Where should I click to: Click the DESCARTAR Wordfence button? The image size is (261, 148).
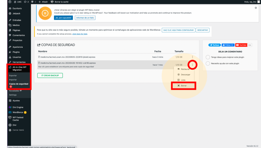click(203, 30)
